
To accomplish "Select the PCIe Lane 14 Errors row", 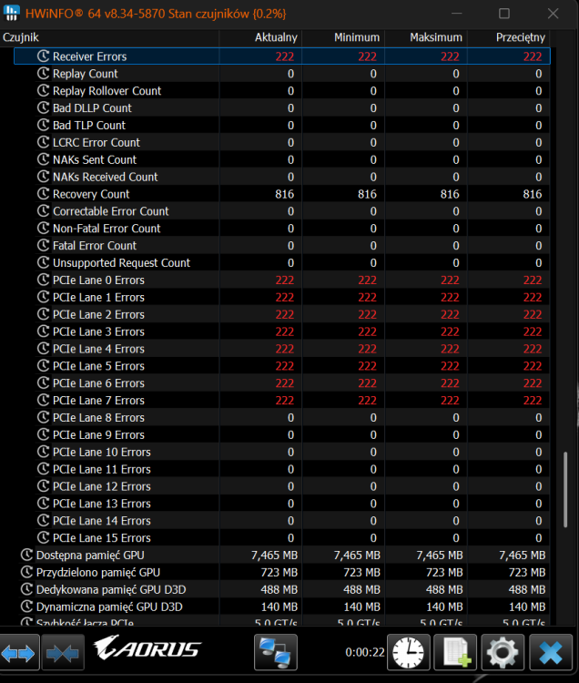I will tap(282, 521).
